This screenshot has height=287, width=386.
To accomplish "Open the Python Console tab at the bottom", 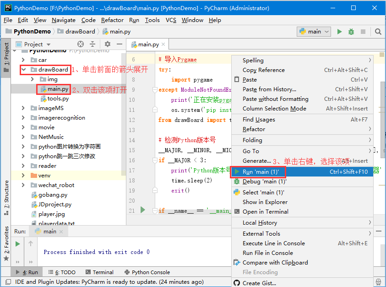I will (x=147, y=272).
